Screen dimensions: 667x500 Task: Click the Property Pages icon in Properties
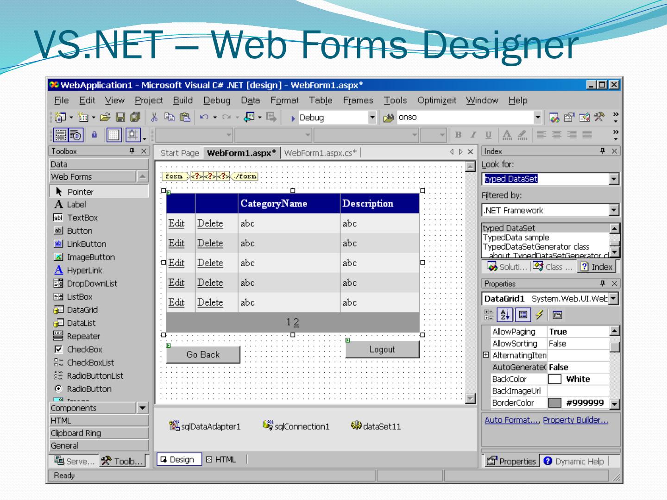(557, 315)
